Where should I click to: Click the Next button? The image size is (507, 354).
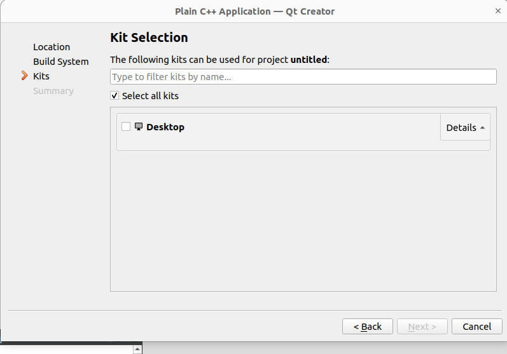pos(422,327)
